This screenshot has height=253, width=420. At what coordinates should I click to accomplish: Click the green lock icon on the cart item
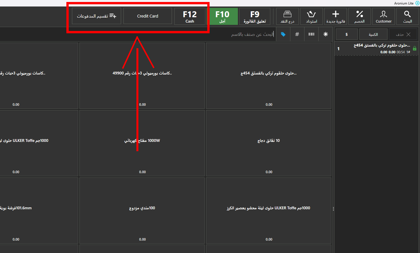click(415, 49)
